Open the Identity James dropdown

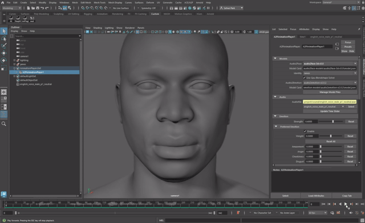330,73
